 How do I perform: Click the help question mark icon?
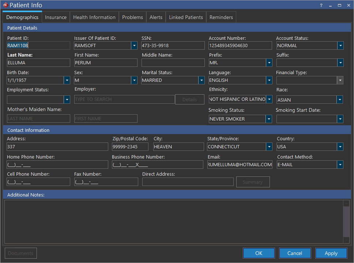pos(321,5)
